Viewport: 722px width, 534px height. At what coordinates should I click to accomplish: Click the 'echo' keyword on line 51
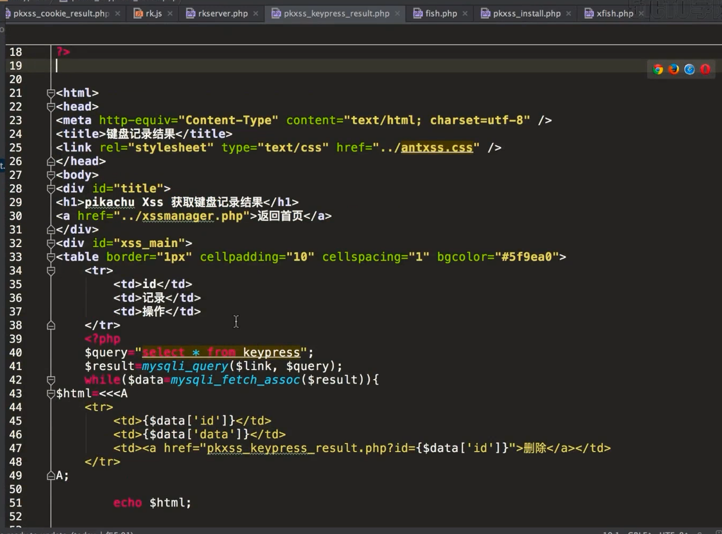(128, 503)
